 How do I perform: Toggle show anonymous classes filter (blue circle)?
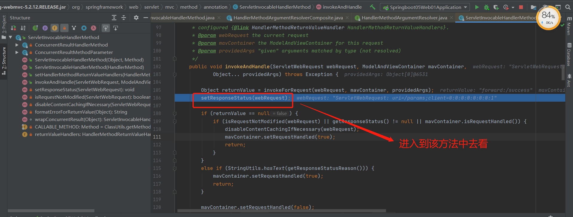pos(84,28)
